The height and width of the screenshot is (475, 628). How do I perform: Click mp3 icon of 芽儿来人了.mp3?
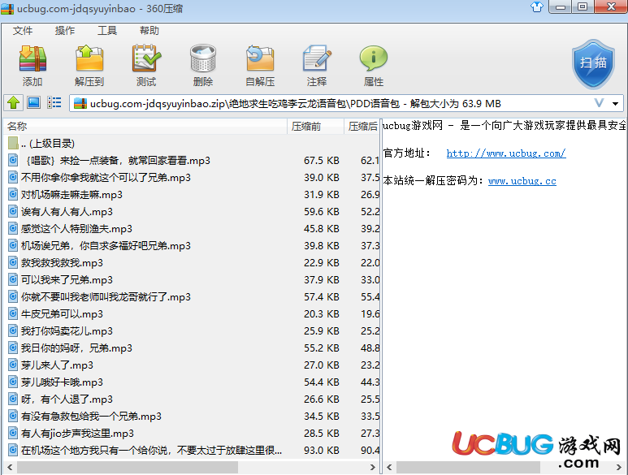click(x=13, y=365)
